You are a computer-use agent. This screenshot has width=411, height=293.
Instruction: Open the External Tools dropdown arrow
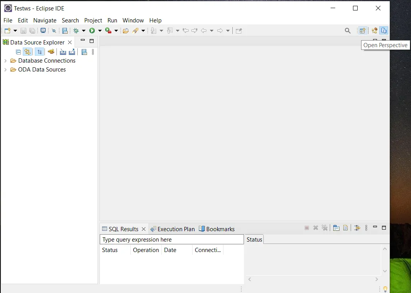pos(116,31)
